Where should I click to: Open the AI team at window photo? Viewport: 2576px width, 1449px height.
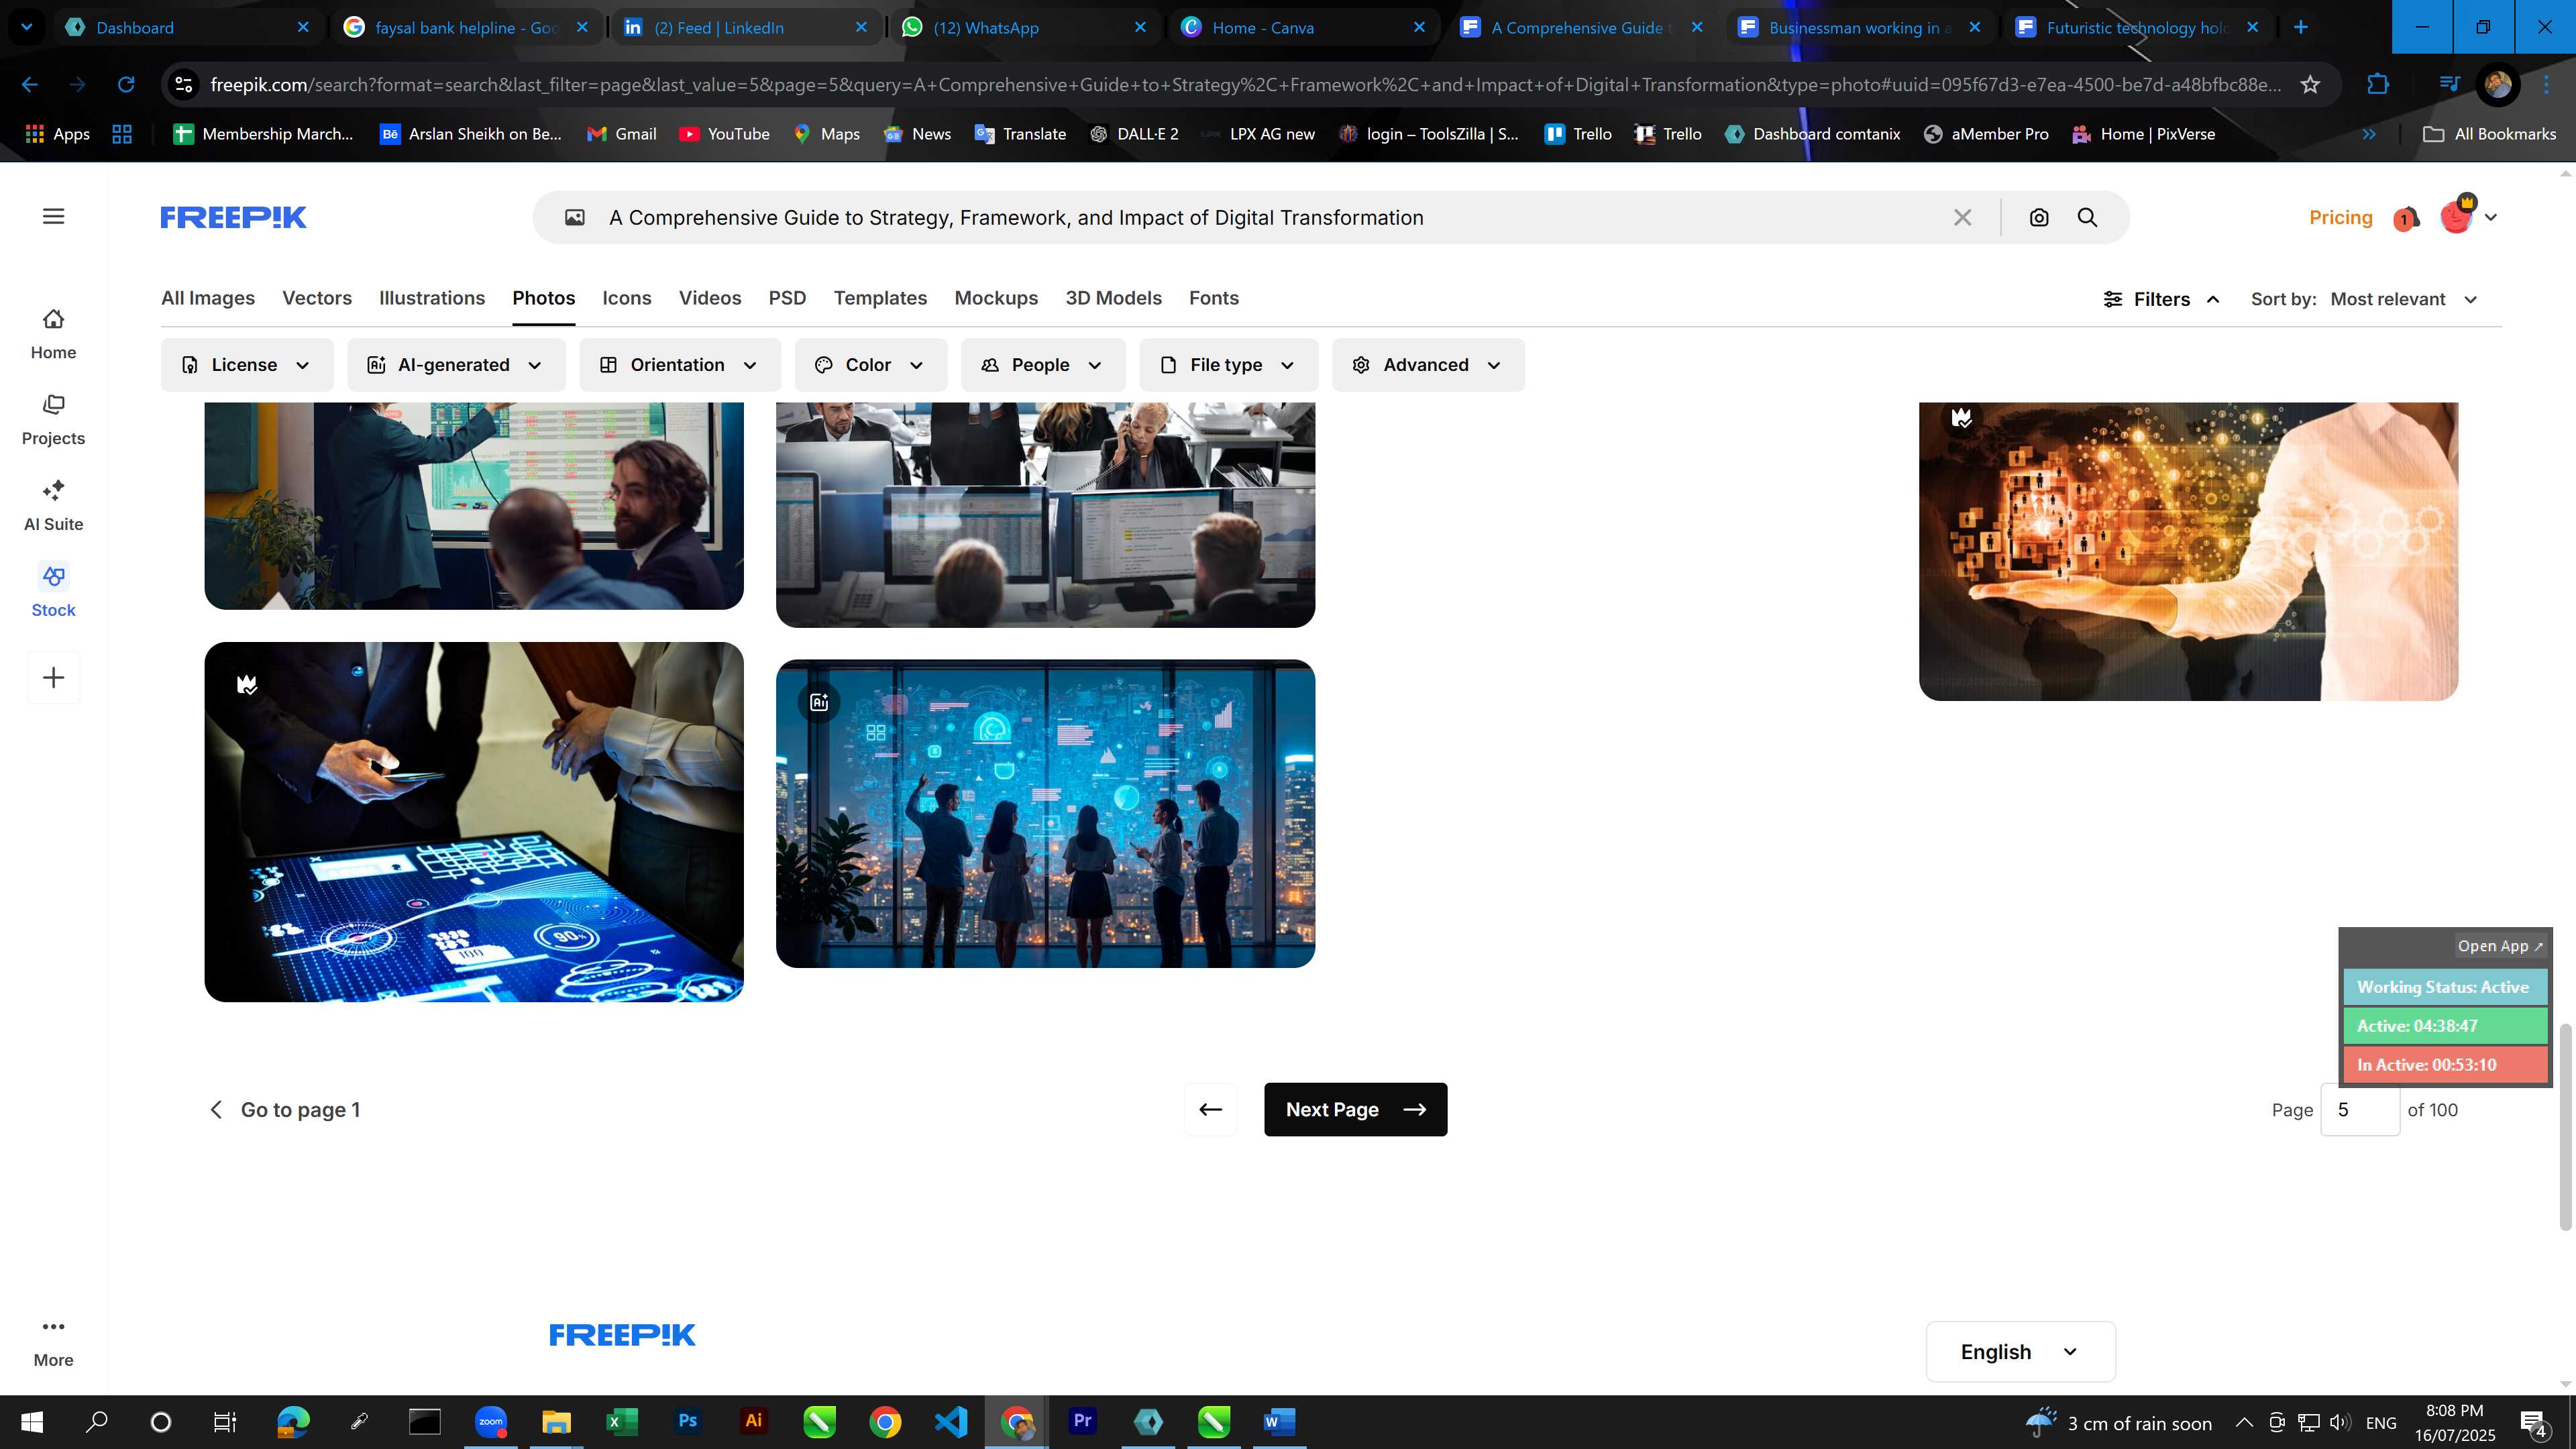[1045, 813]
